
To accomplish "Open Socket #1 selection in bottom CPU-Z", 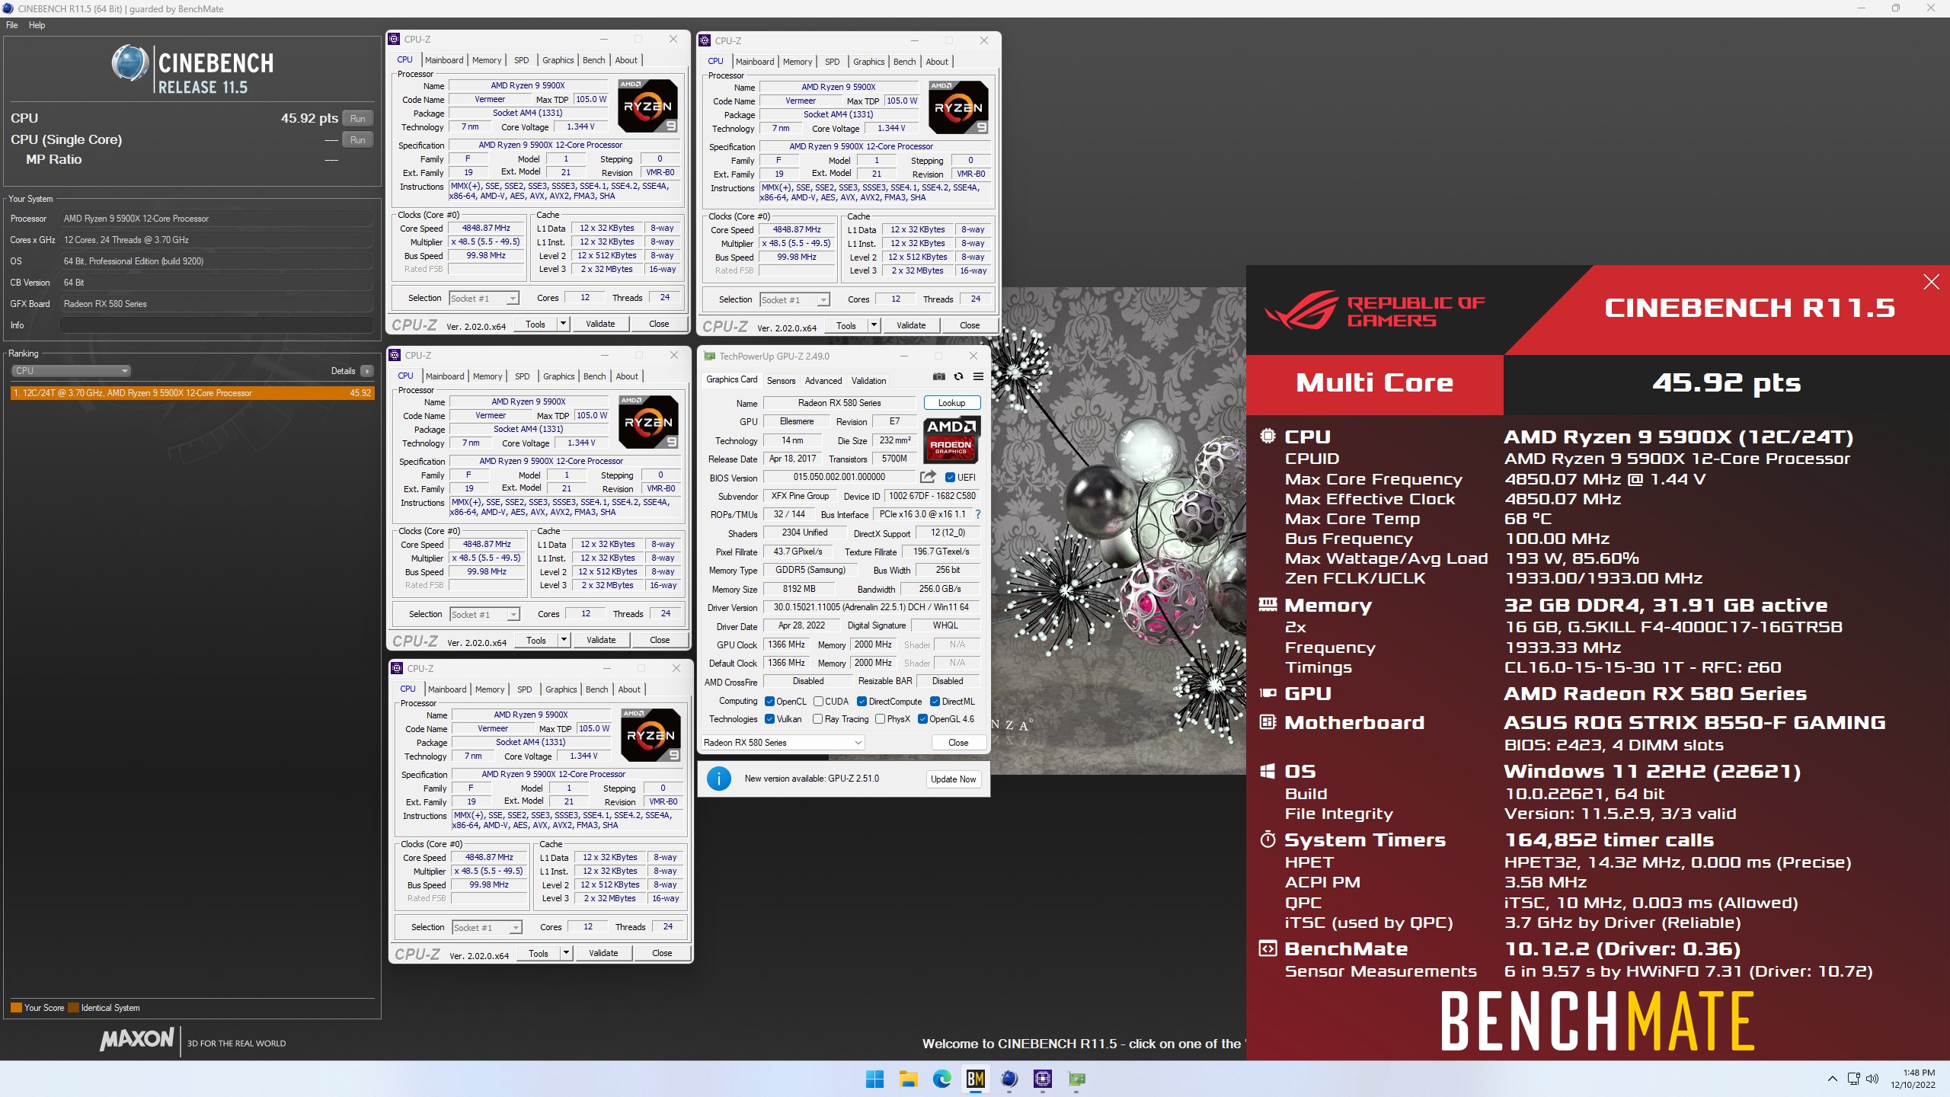I will tap(487, 928).
